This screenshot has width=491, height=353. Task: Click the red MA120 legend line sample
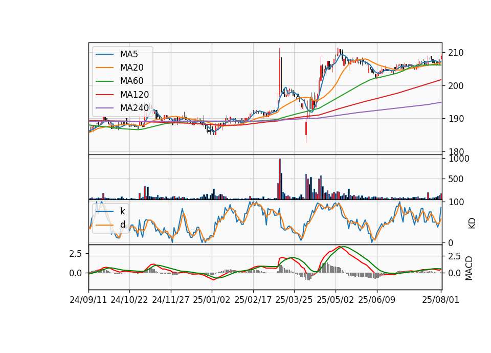click(x=104, y=95)
